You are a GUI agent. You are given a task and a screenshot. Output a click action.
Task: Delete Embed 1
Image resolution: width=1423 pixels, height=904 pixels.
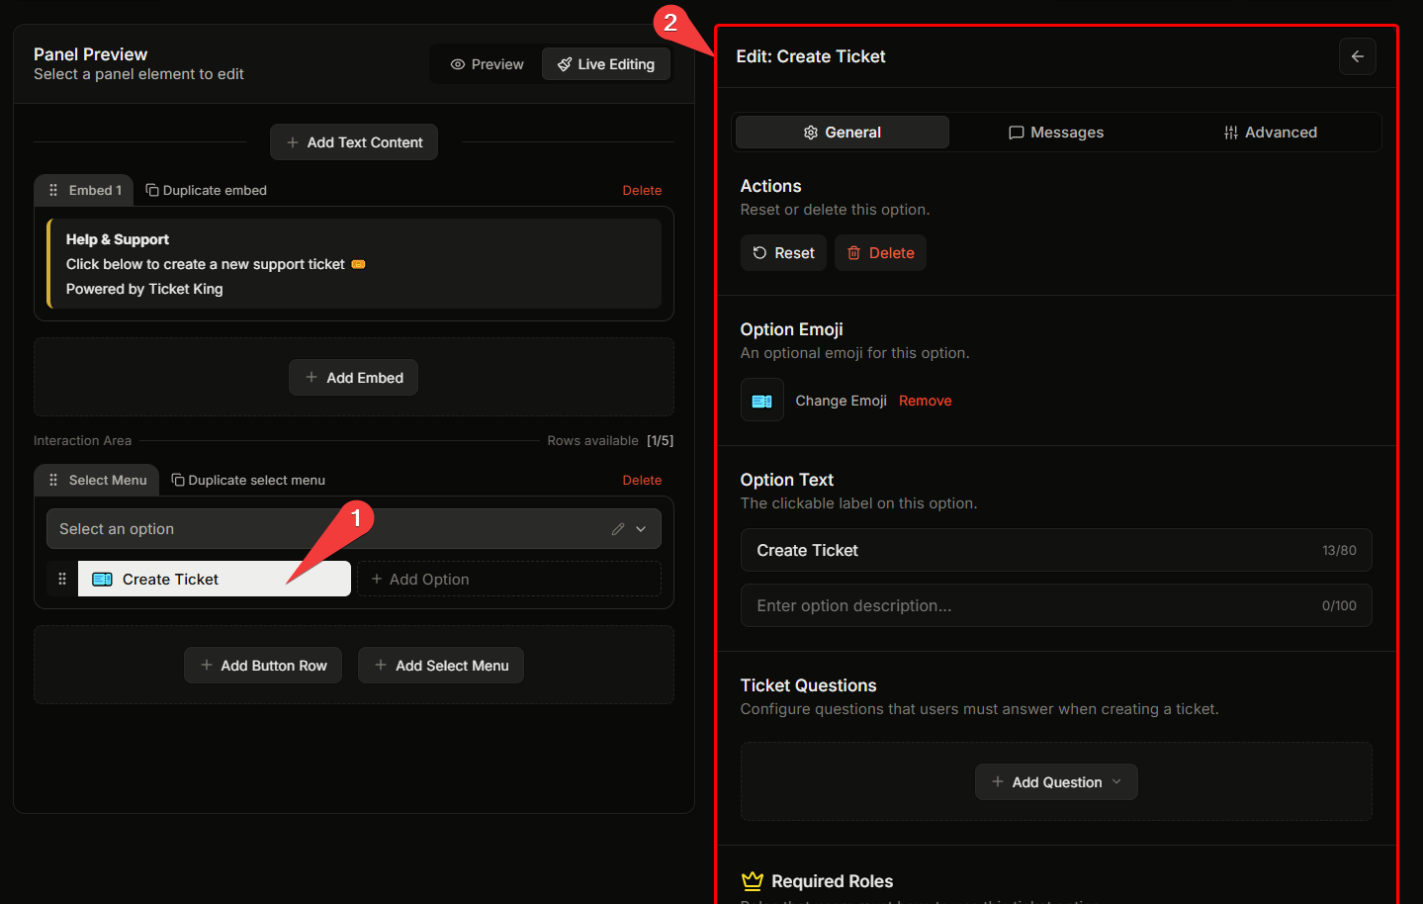(x=642, y=190)
